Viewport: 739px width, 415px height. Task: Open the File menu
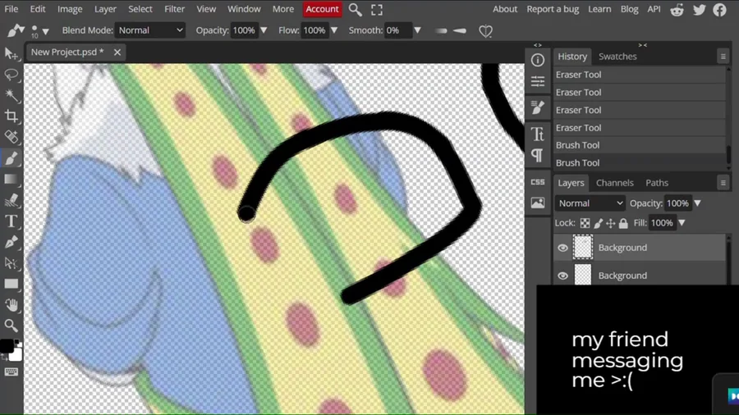pyautogui.click(x=11, y=9)
